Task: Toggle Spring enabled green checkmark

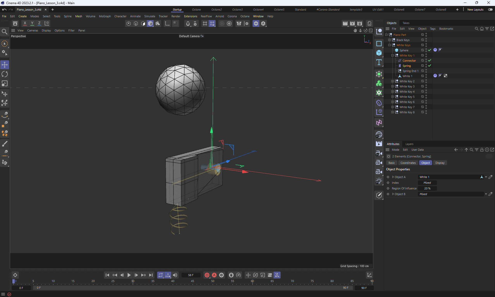Action: 430,66
